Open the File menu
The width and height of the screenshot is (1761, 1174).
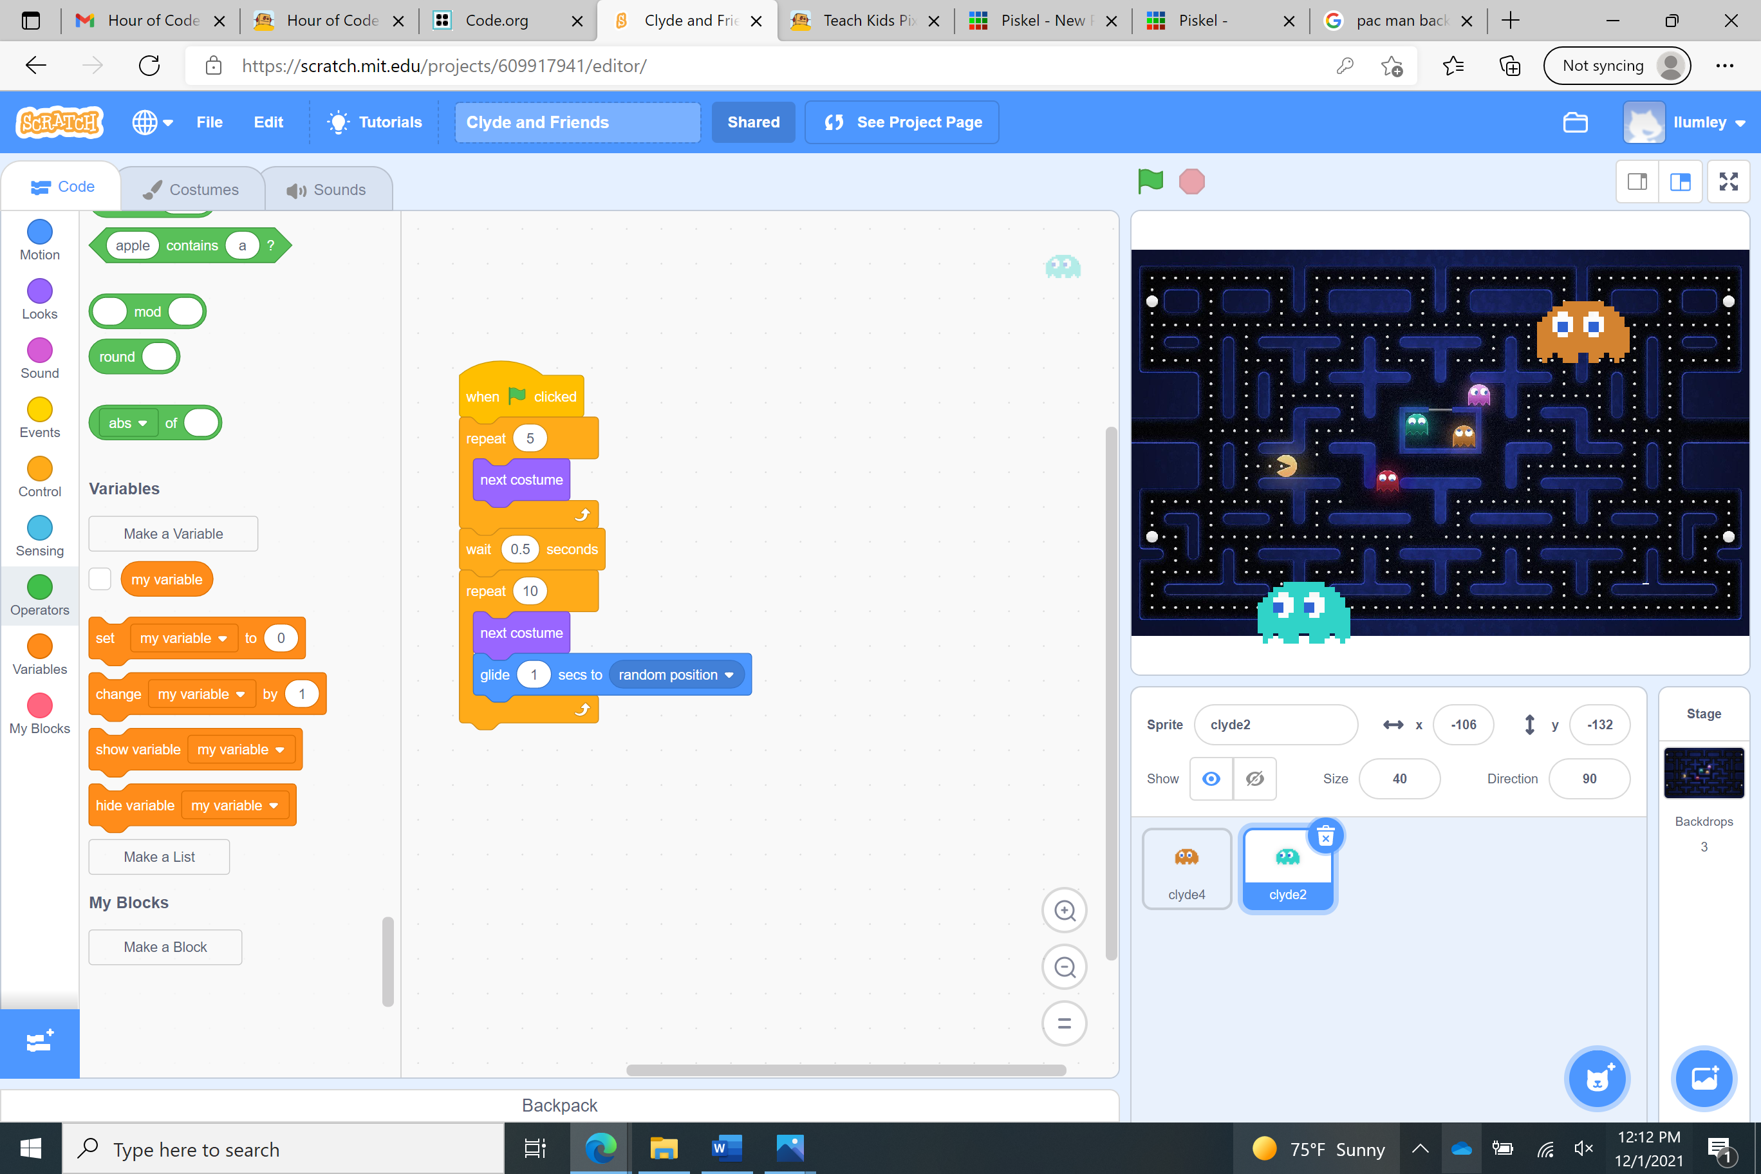point(209,122)
